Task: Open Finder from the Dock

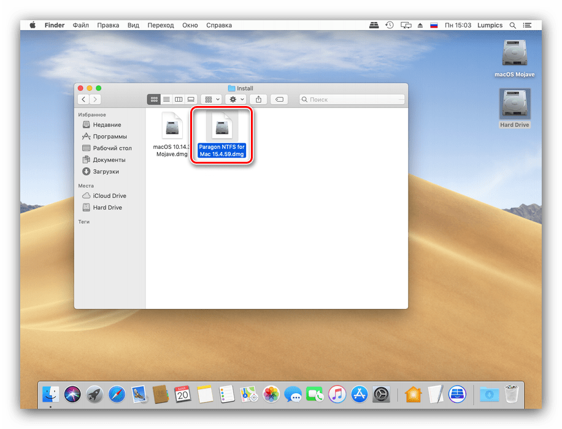Action: 50,395
